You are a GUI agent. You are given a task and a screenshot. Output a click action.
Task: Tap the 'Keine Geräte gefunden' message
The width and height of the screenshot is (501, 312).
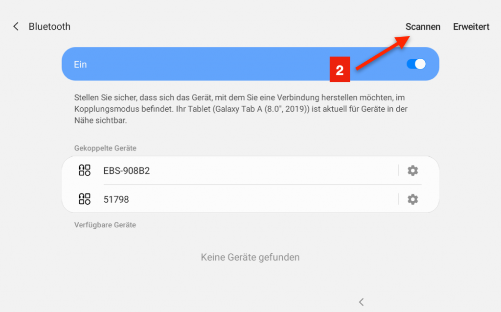[x=250, y=257]
